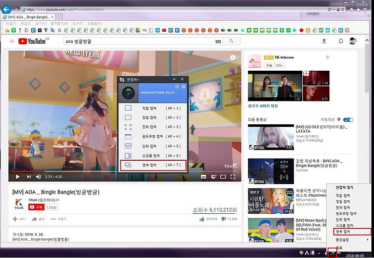Open the on-screen keyboard in search
This screenshot has height=258, width=374.
click(x=218, y=41)
